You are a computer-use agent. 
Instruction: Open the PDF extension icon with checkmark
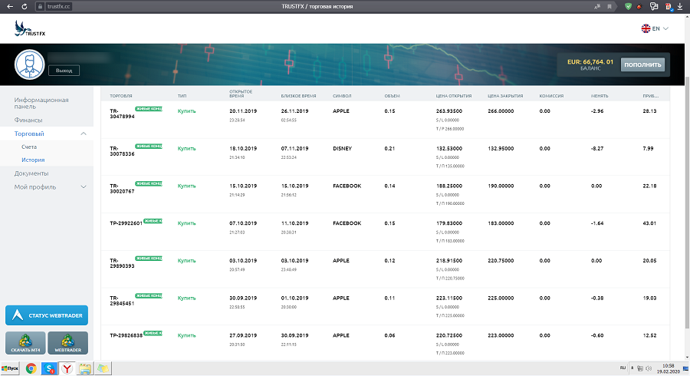point(669,7)
